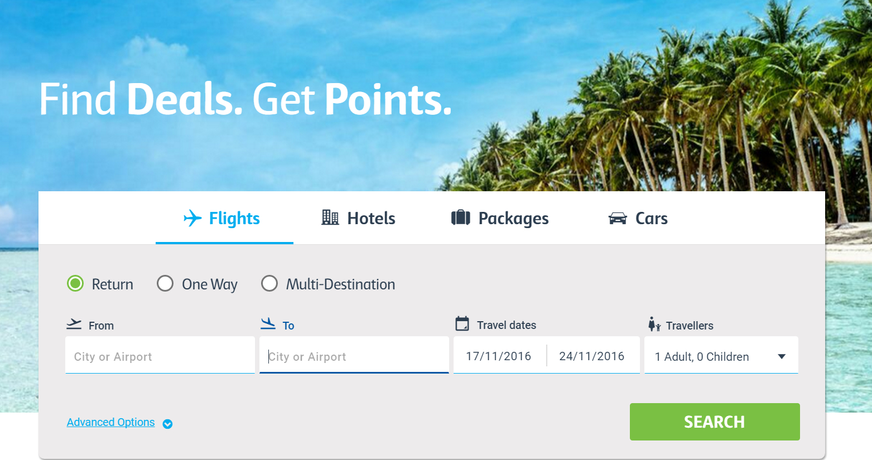Switch to the Hotels tab
This screenshot has width=872, height=460.
click(x=371, y=218)
